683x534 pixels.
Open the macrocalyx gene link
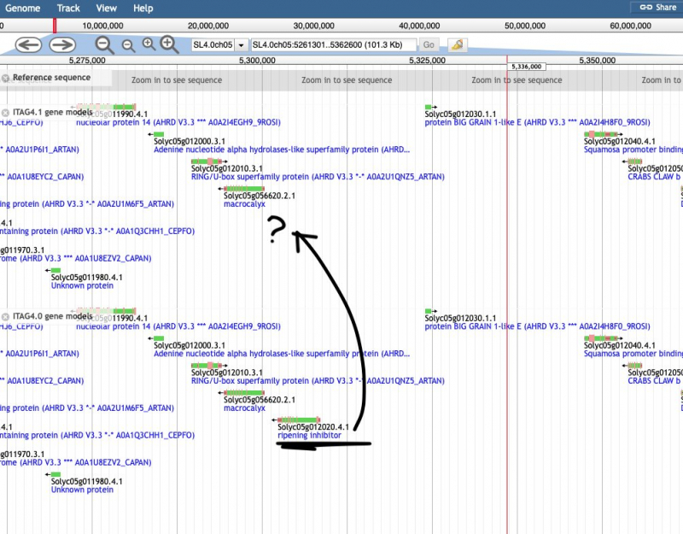point(244,204)
